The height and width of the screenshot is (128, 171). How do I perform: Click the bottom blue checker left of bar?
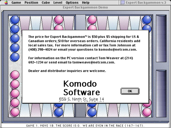59,112
